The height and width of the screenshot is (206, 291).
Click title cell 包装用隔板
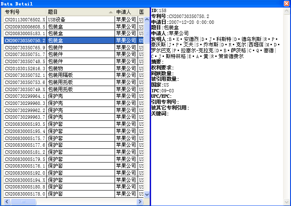[81, 75]
